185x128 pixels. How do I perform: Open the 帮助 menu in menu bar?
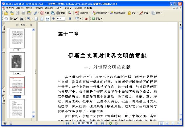tap(88, 8)
